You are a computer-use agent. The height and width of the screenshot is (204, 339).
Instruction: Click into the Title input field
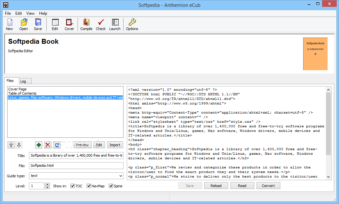pyautogui.click(x=76, y=155)
